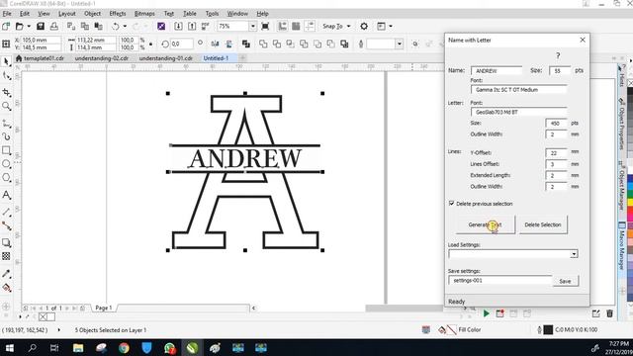The height and width of the screenshot is (356, 633).
Task: Click the Windows Start button
Action: (9, 347)
